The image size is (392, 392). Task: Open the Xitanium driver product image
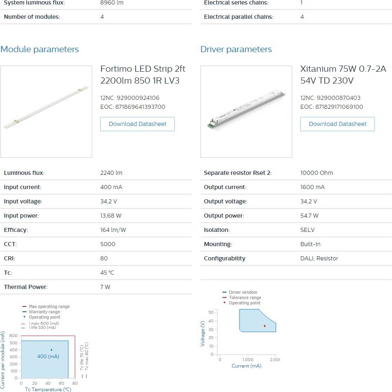[x=246, y=112]
